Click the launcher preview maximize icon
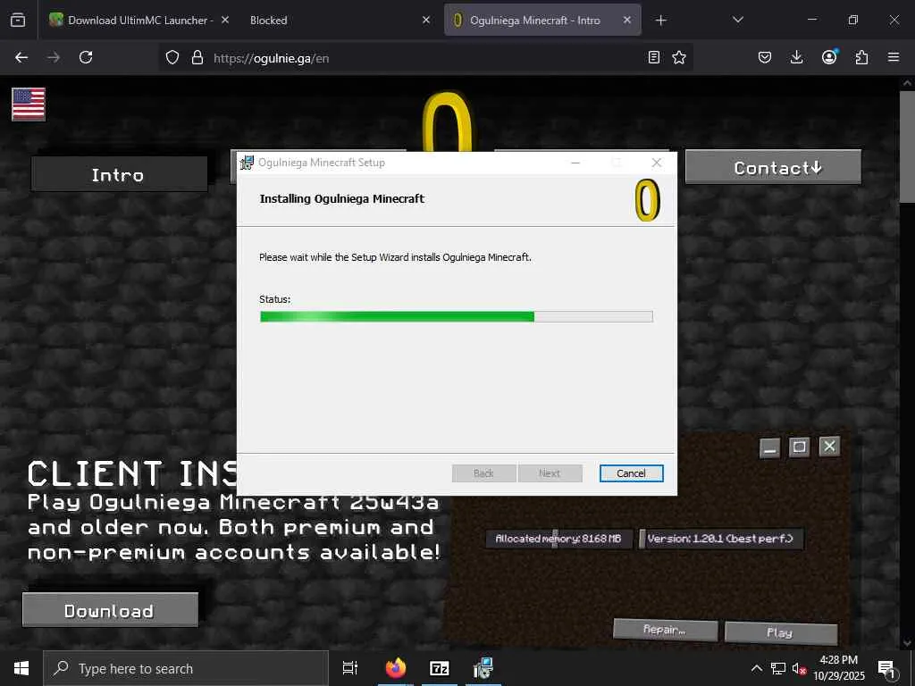This screenshot has height=686, width=915. (799, 447)
